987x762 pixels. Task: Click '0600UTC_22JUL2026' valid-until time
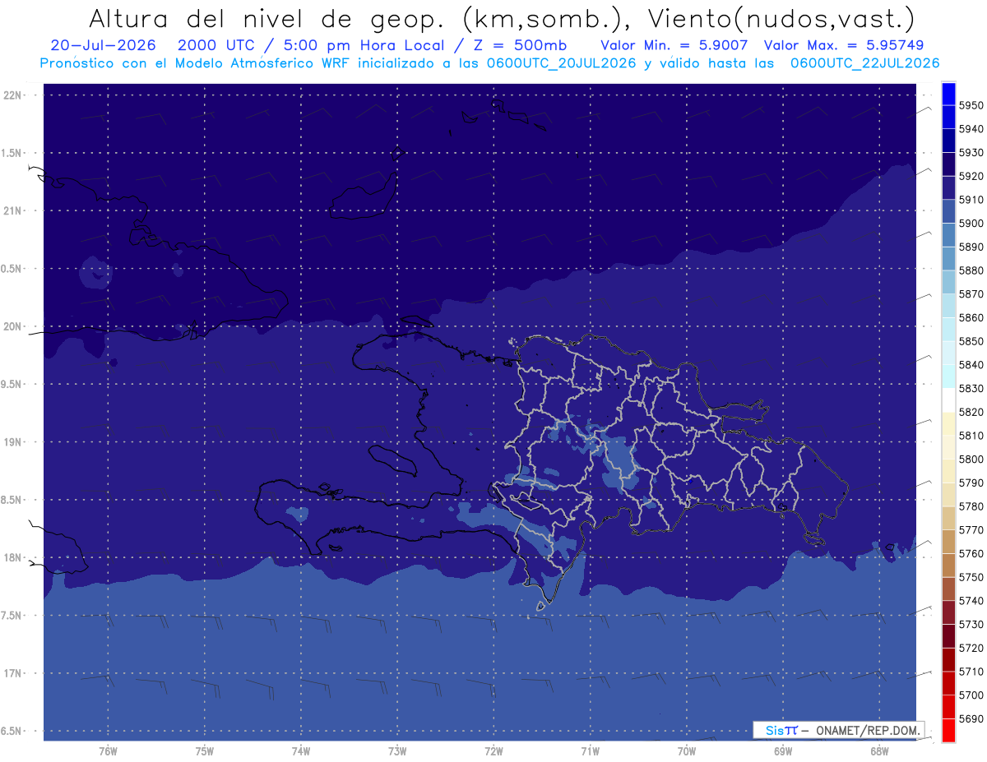click(x=864, y=62)
